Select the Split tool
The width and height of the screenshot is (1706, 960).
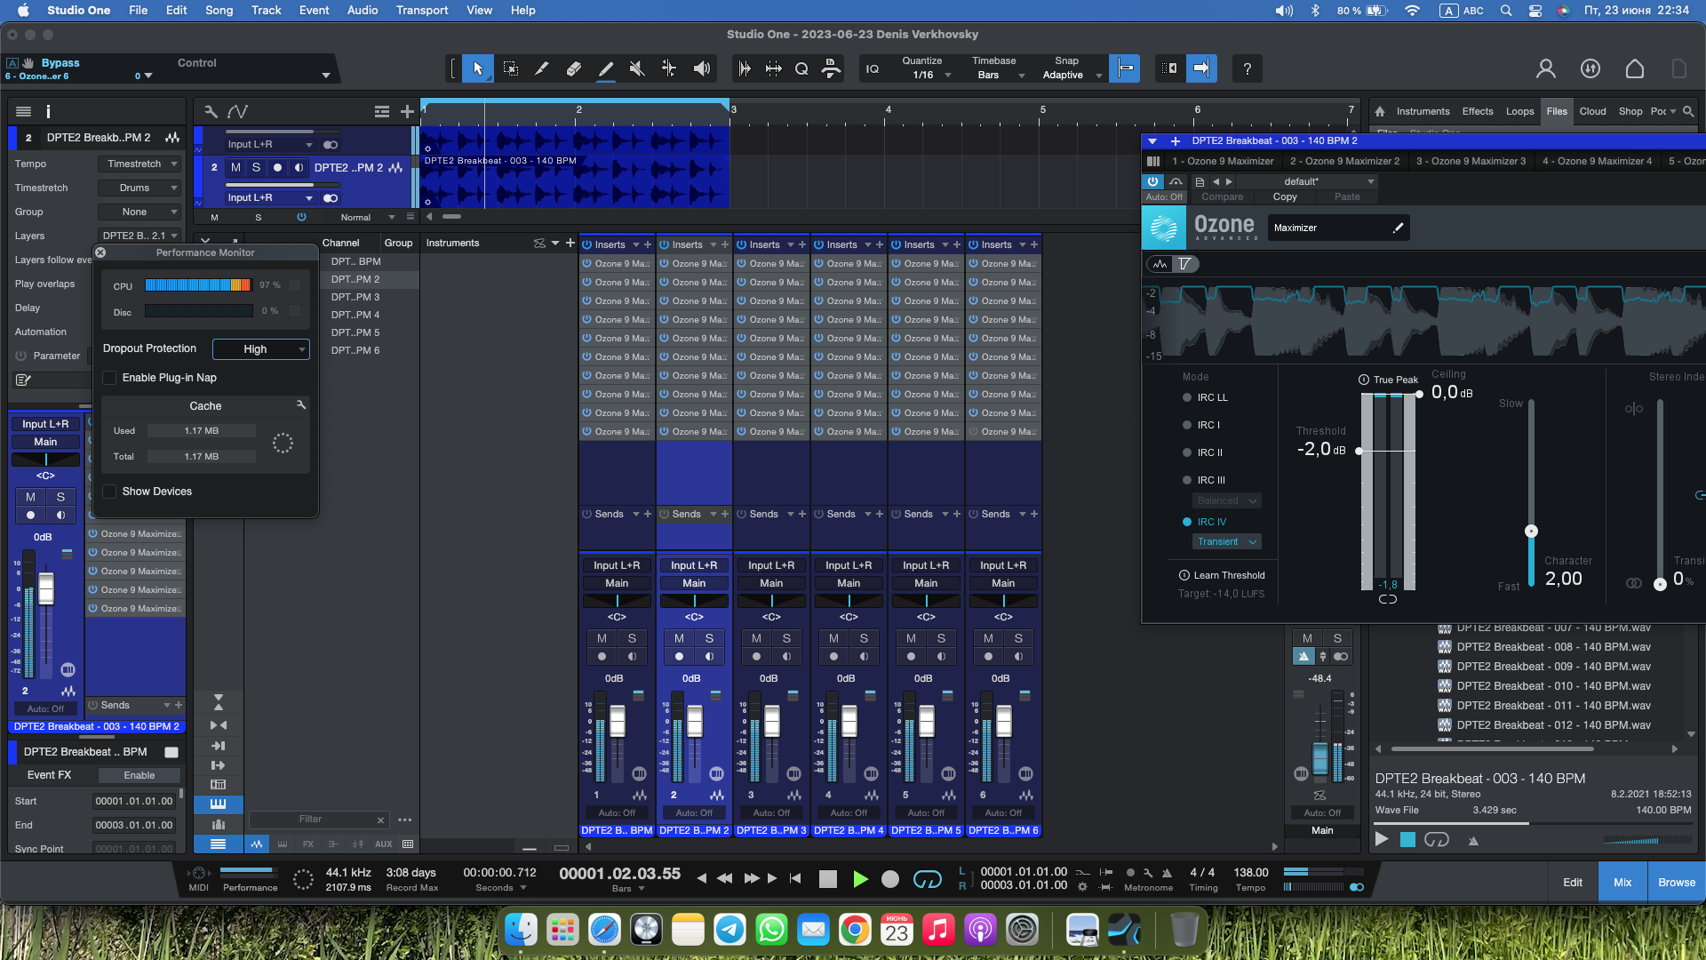pyautogui.click(x=541, y=68)
